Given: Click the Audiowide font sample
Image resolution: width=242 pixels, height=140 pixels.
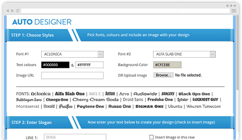Looking at the screenshot, I should pos(145,94).
